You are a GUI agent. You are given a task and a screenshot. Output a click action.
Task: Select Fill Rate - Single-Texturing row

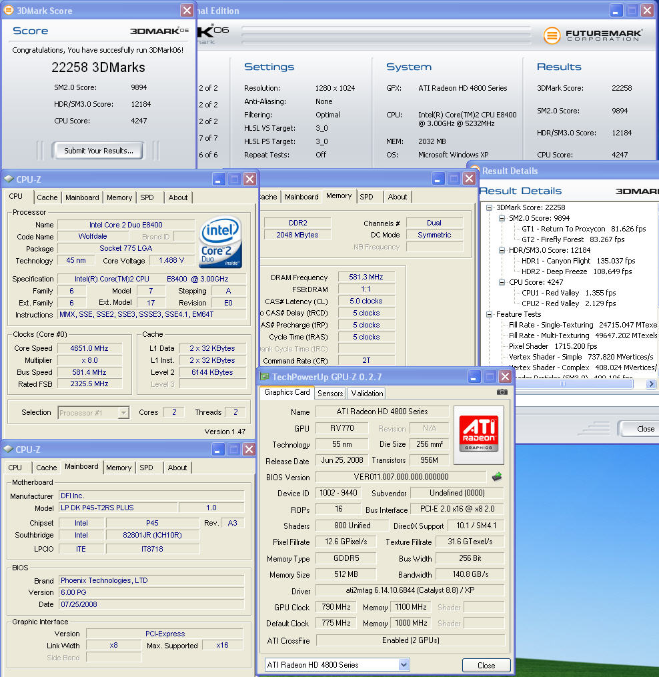click(582, 325)
